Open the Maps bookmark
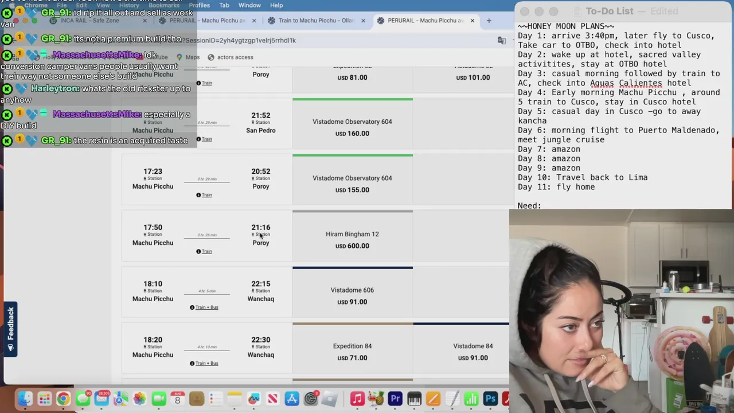This screenshot has height=413, width=734. coord(188,57)
